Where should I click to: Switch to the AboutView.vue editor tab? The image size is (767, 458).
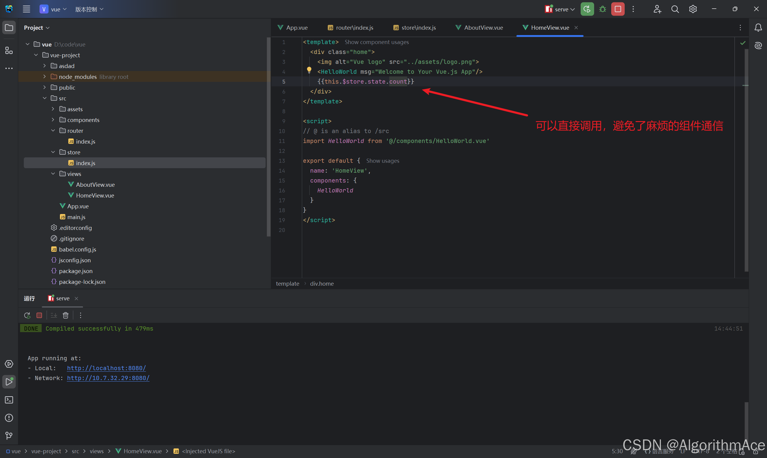(x=483, y=28)
